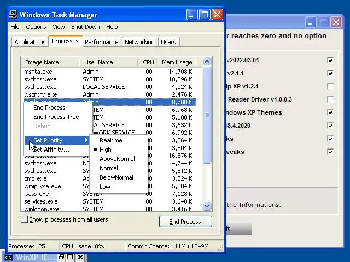The image size is (350, 262).
Task: Click the process list scrollbar thumb
Action: click(207, 115)
